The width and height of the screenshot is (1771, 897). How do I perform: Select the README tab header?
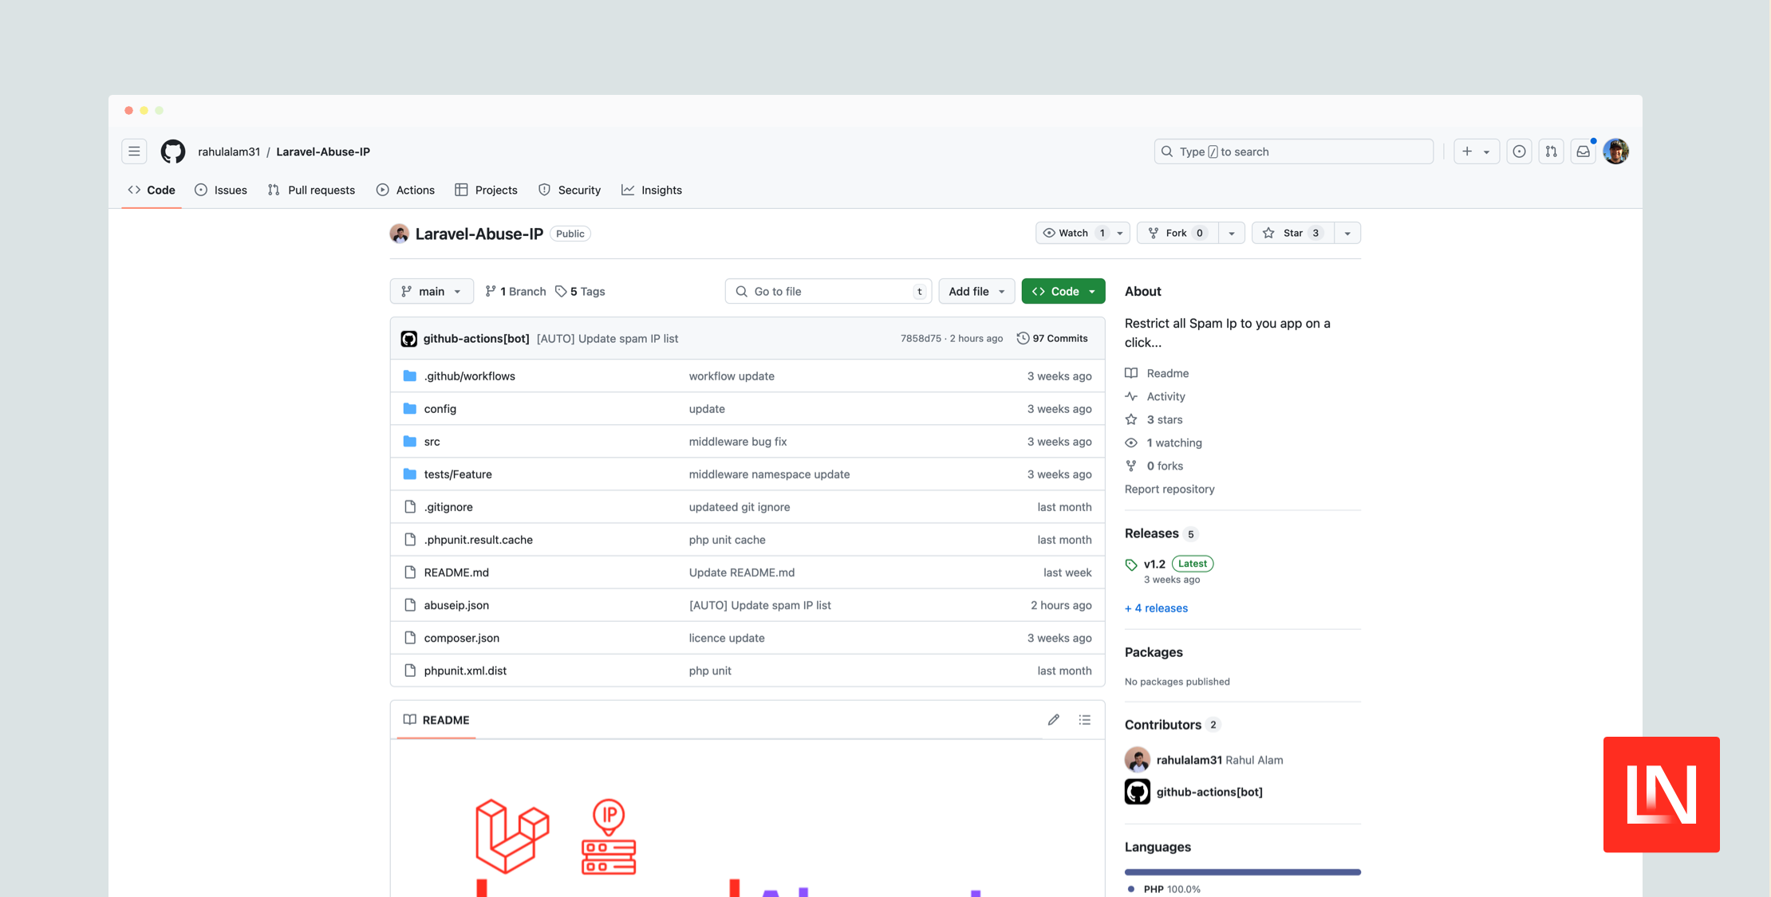(436, 720)
